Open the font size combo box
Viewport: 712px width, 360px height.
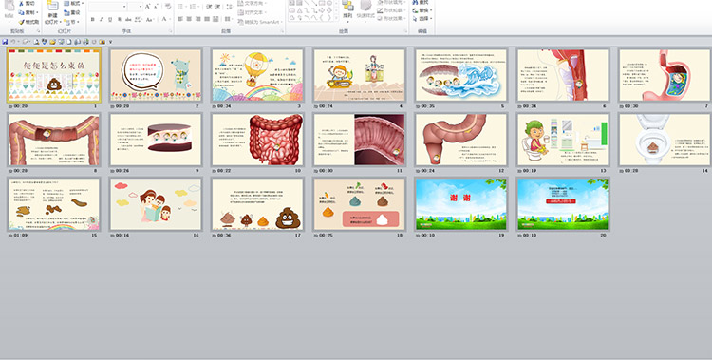click(x=136, y=7)
